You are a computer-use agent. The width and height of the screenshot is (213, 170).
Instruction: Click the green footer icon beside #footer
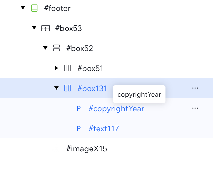point(34,8)
